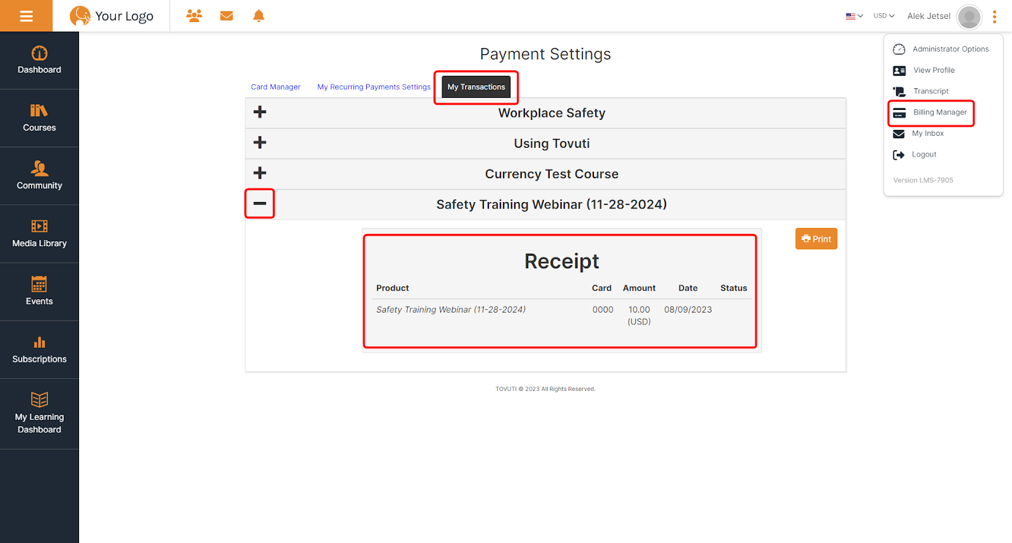Screen dimensions: 1012x543
Task: Click the Using Tovuti row title
Action: 552,143
